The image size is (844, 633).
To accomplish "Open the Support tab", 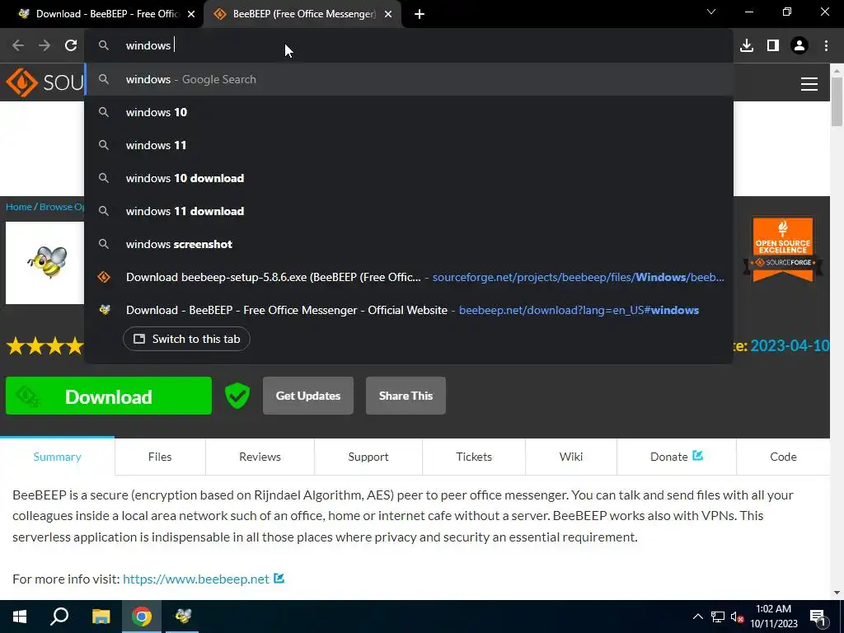I will click(x=368, y=457).
